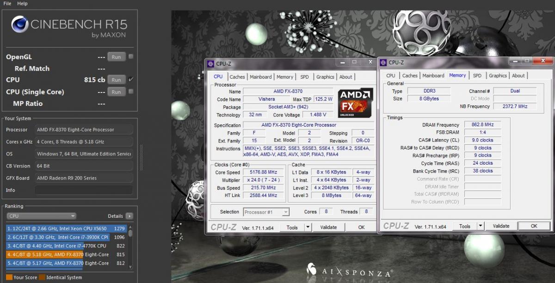Click the Your Score orange legend swatch
This screenshot has height=283, width=555.
click(9, 277)
